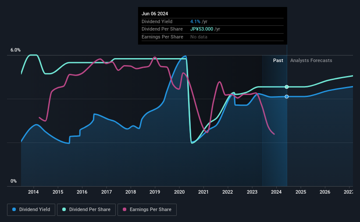Click the 2023 x-axis label
This screenshot has width=360, height=222.
(252, 192)
